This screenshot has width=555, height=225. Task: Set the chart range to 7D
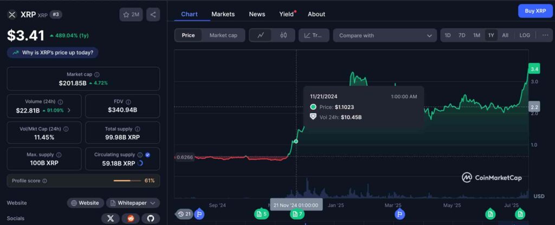[x=462, y=35]
